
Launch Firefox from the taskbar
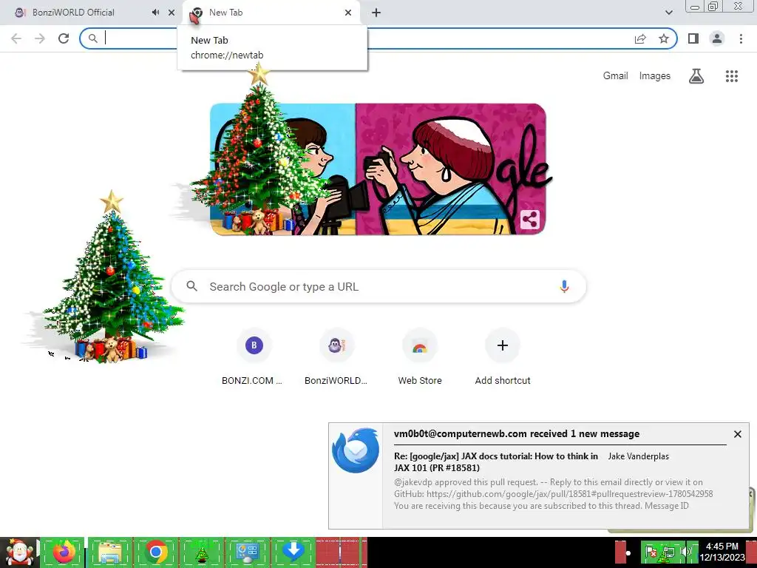tap(64, 552)
